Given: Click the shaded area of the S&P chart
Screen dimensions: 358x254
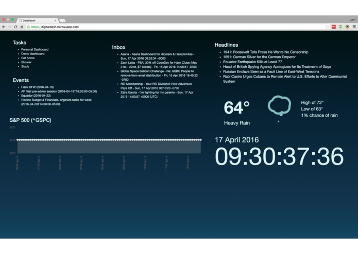Looking at the screenshot, I should point(109,147).
